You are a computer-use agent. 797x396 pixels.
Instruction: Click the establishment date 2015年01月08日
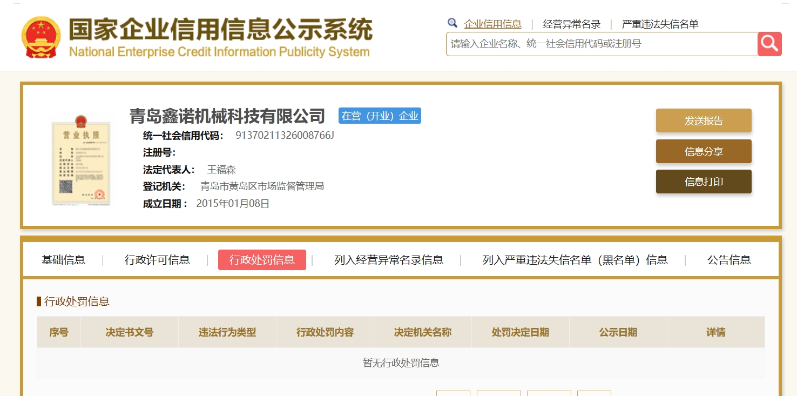(233, 204)
